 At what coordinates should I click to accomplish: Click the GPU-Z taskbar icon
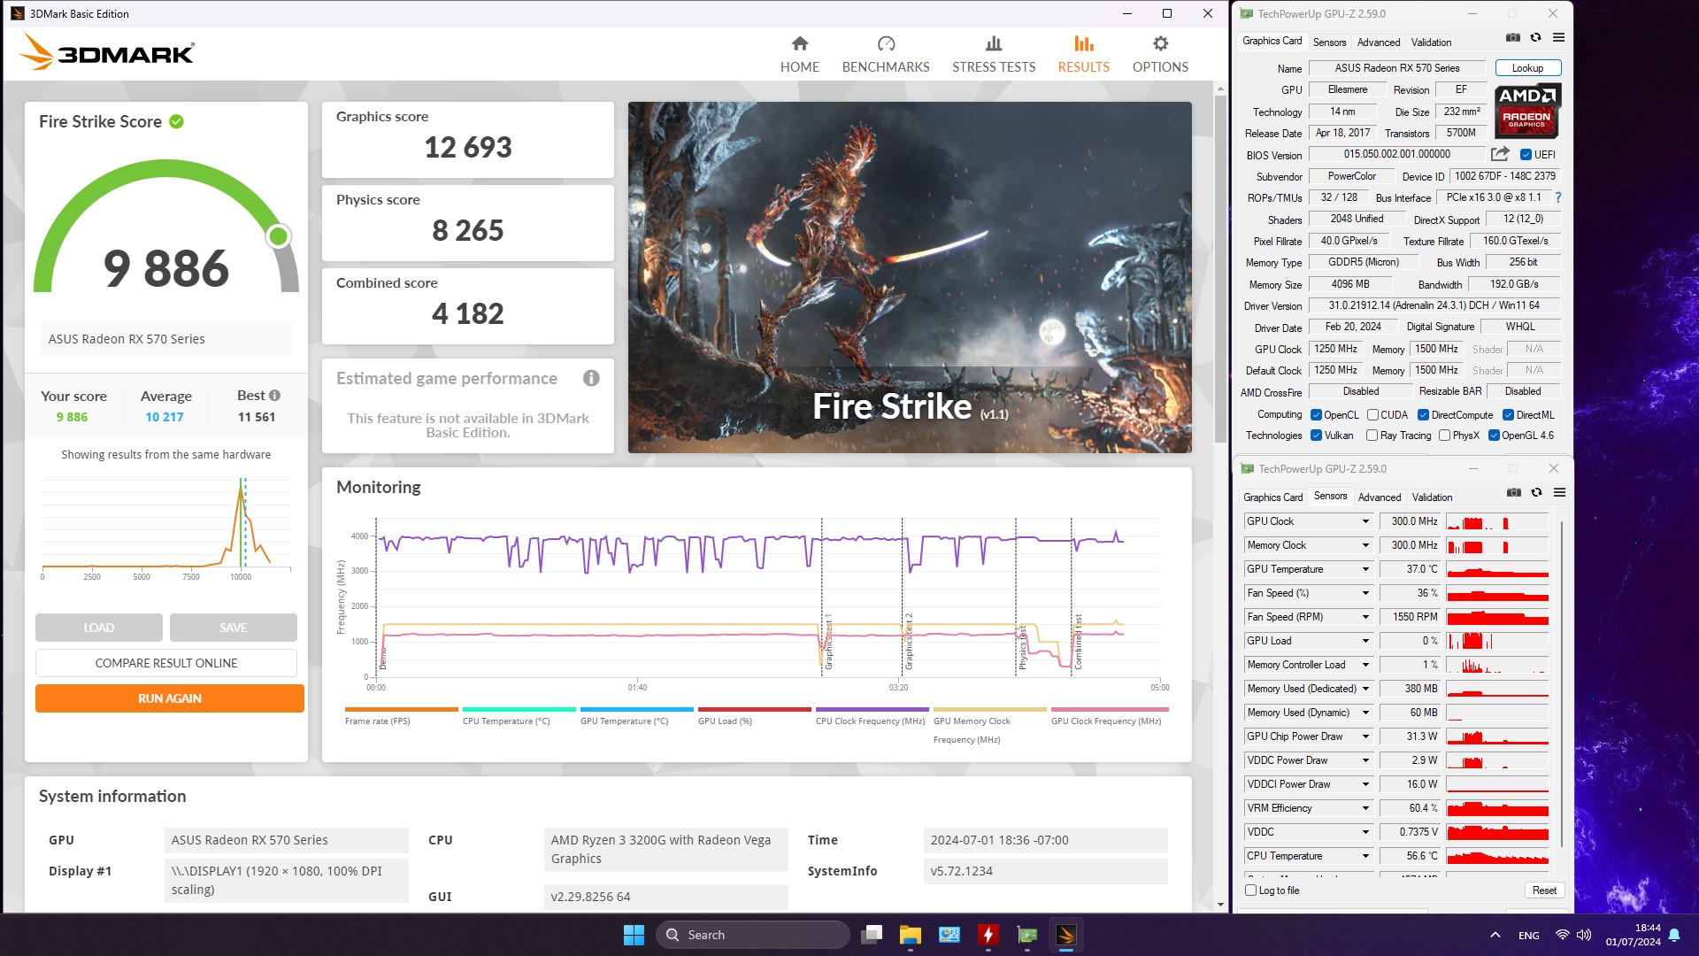pyautogui.click(x=1026, y=935)
